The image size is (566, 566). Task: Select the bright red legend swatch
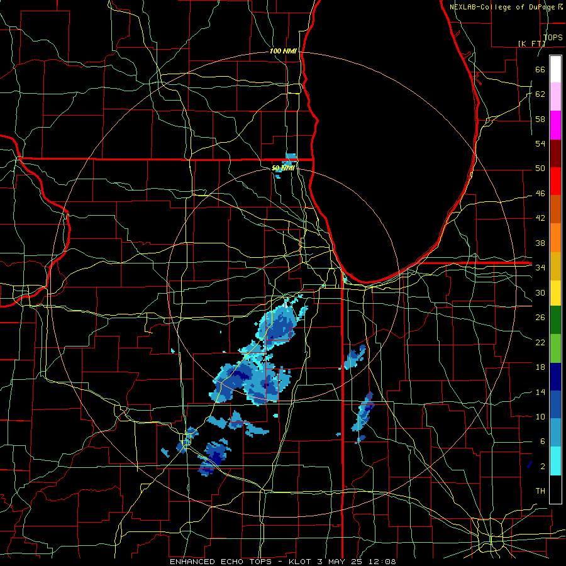pos(555,181)
